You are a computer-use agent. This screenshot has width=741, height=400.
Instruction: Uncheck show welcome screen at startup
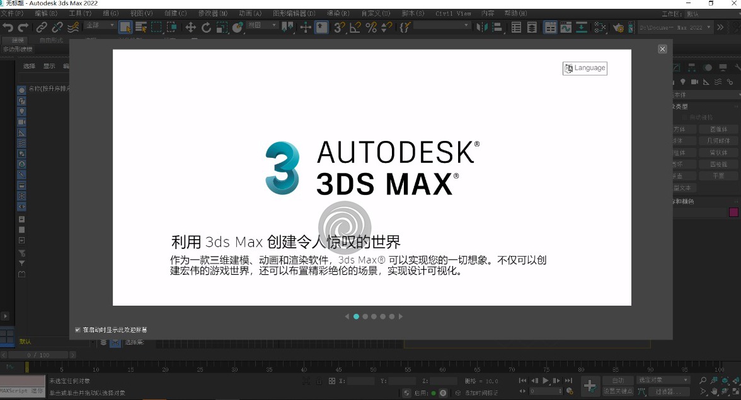coord(78,330)
